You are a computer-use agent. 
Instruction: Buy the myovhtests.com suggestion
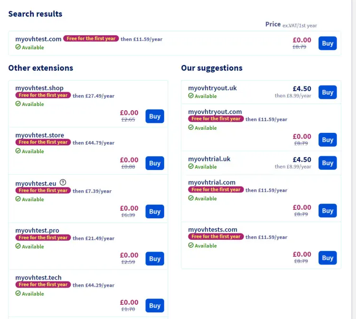pyautogui.click(x=328, y=258)
